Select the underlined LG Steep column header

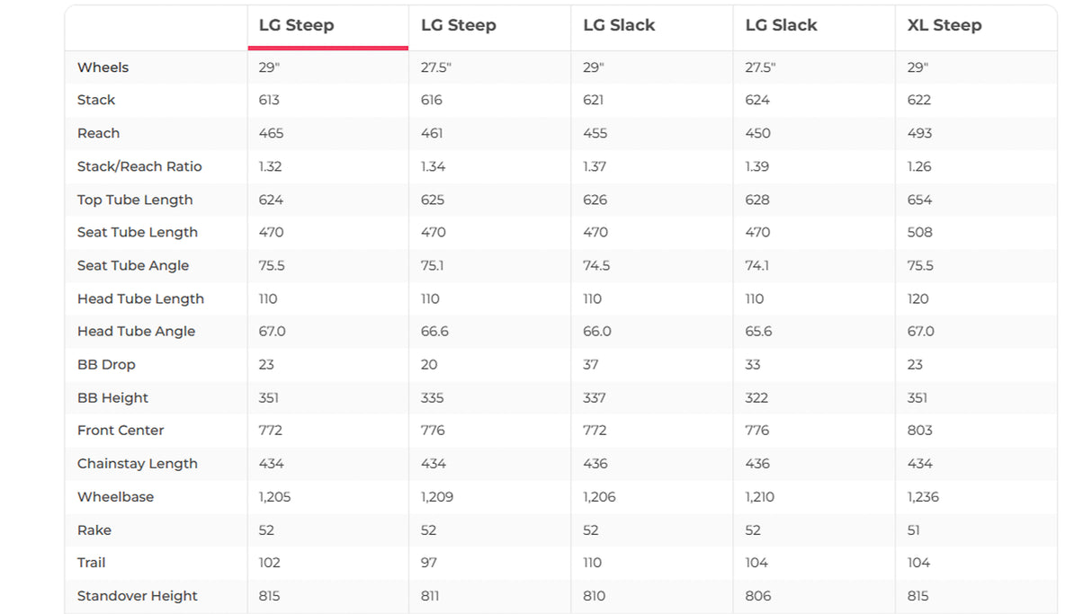(296, 25)
